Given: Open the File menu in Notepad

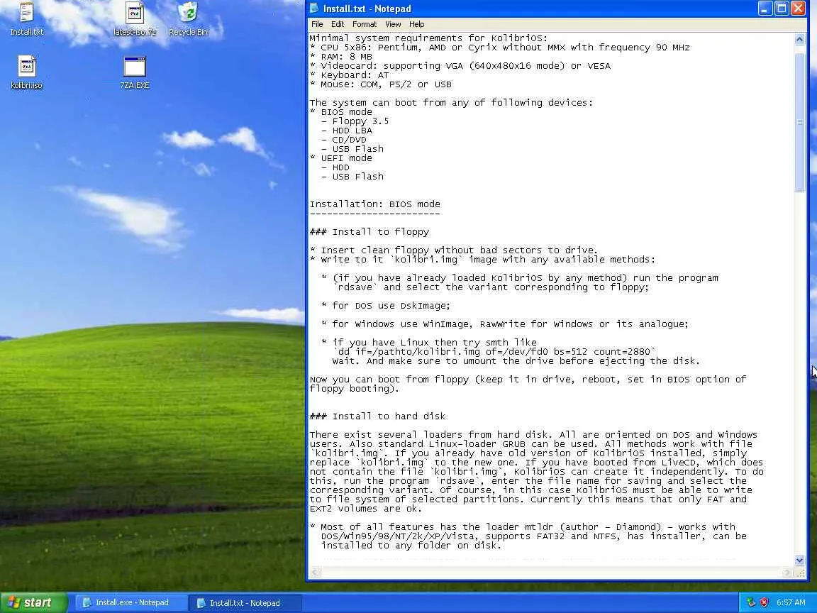Looking at the screenshot, I should point(317,24).
